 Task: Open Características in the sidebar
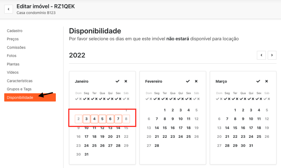point(20,81)
